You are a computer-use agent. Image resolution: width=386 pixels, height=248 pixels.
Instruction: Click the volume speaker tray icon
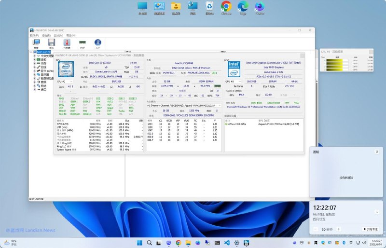coord(365,243)
